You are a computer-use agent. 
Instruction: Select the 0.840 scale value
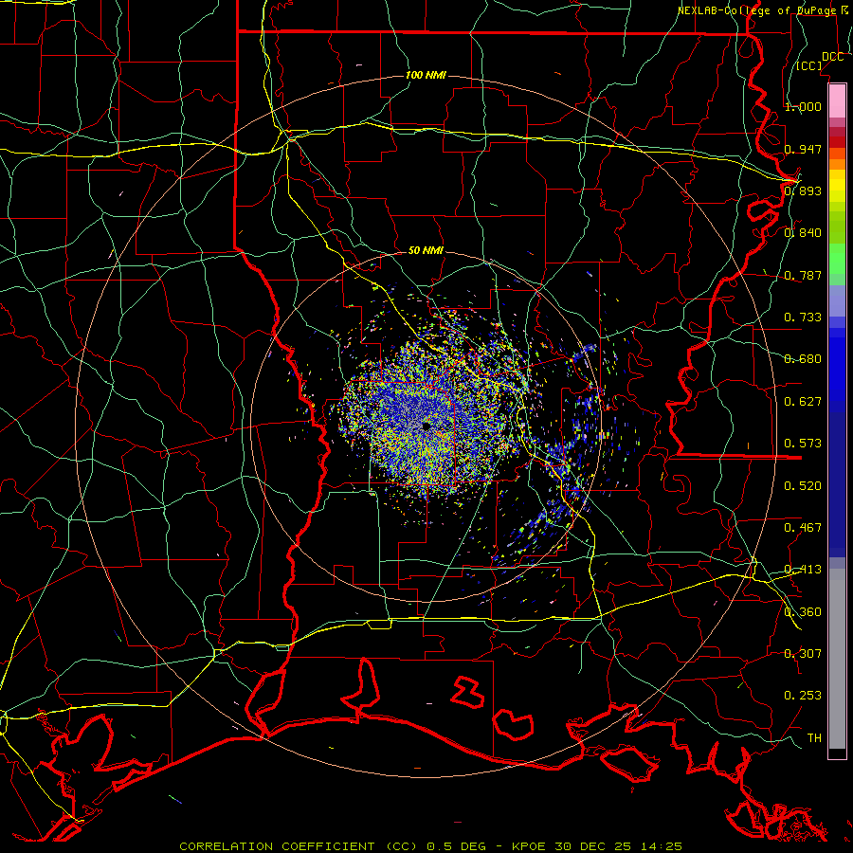coord(803,232)
